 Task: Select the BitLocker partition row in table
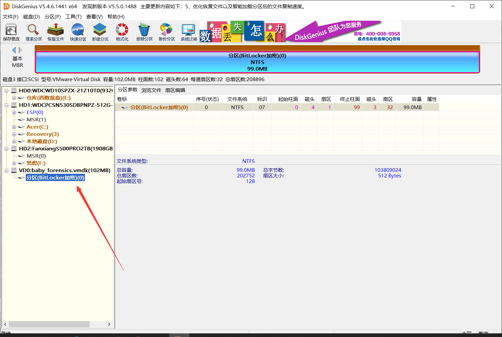pyautogui.click(x=277, y=107)
